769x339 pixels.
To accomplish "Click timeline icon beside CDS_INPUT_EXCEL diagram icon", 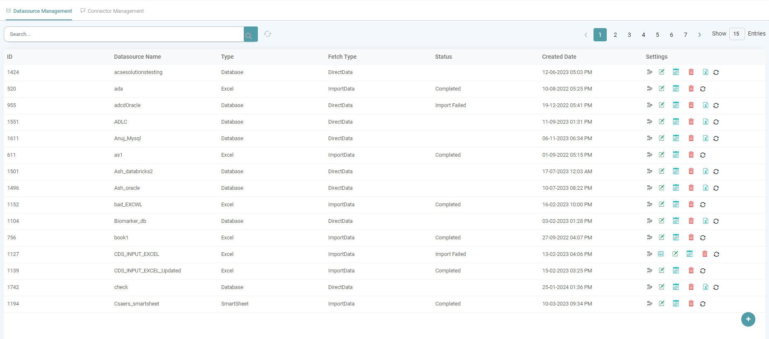I will [661, 254].
